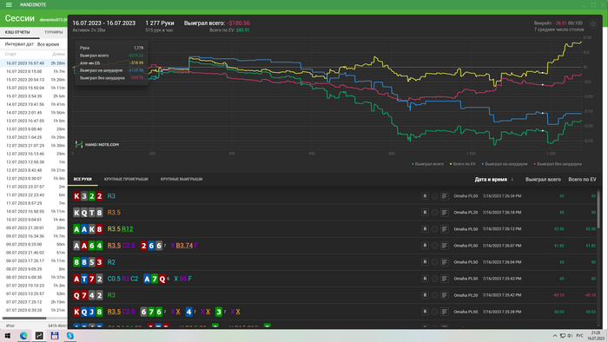Open Windows Start menu
The width and height of the screenshot is (608, 342).
pos(7,335)
